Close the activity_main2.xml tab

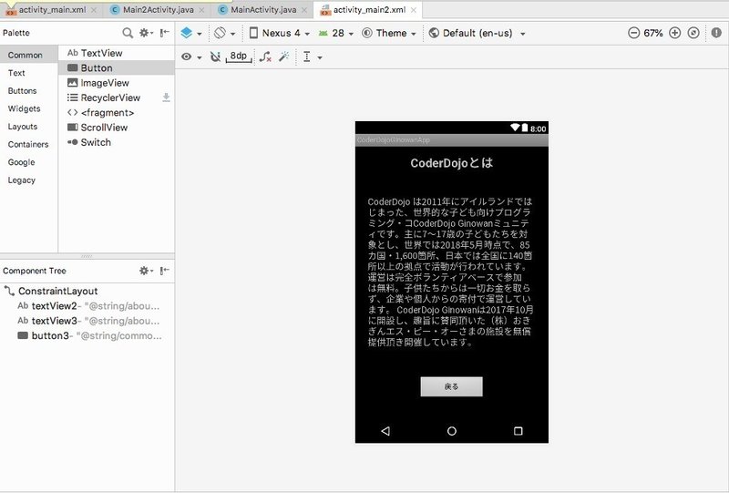(414, 10)
